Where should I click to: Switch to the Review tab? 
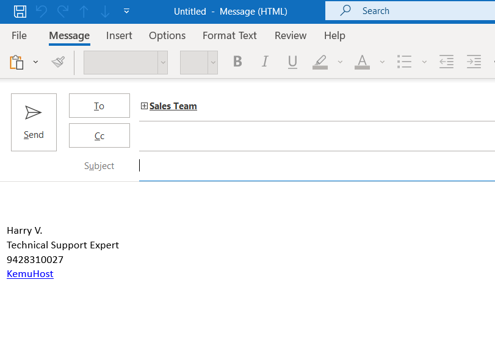[x=291, y=35]
